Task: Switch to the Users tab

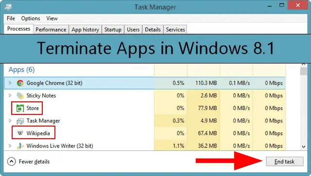Action: (x=133, y=30)
